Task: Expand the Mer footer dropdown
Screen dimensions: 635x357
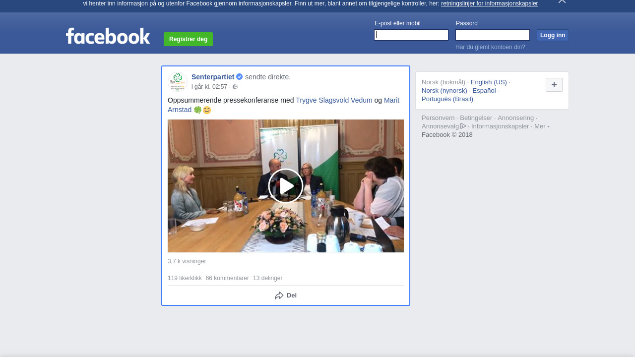Action: 542,126
